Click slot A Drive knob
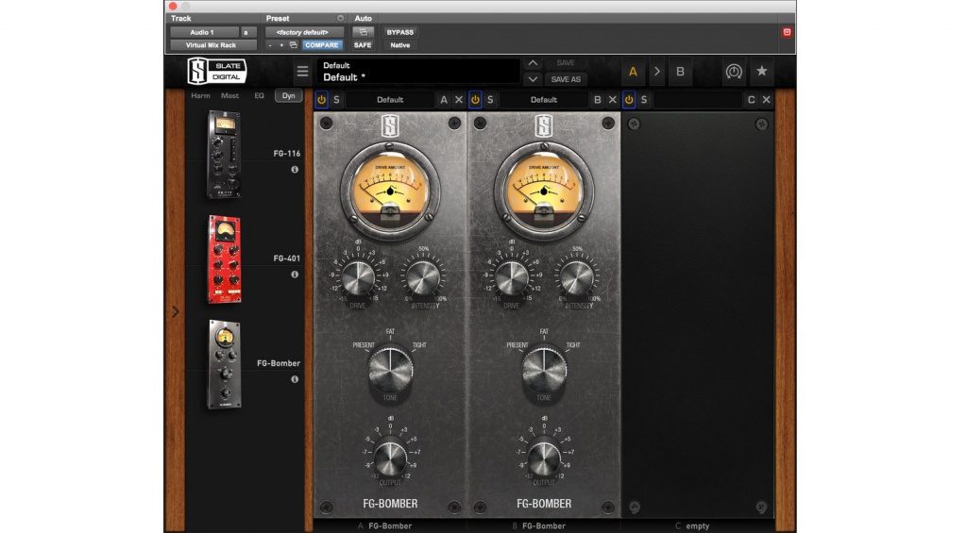The image size is (967, 533). click(x=358, y=278)
